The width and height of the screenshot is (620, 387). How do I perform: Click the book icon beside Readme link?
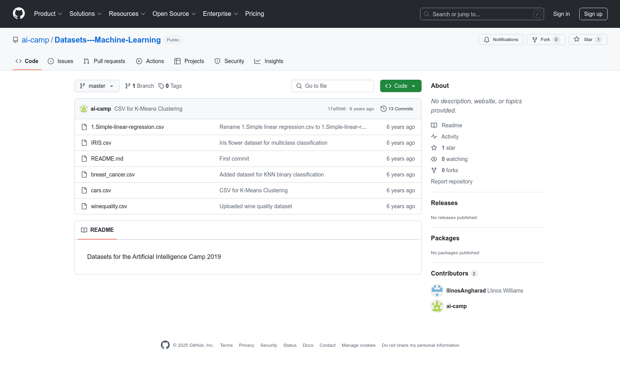pos(434,125)
